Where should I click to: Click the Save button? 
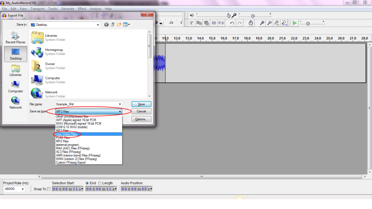coord(141,104)
